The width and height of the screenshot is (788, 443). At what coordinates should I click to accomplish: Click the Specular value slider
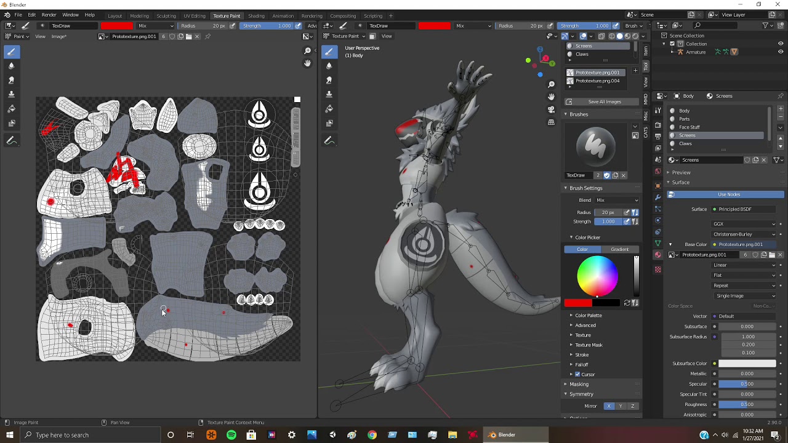point(747,384)
